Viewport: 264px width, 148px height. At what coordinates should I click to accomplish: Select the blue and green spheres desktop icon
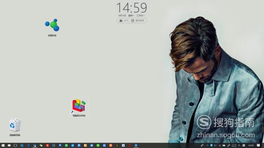[52, 27]
